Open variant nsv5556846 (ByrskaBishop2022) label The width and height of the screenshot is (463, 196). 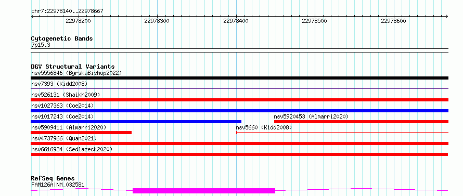76,73
